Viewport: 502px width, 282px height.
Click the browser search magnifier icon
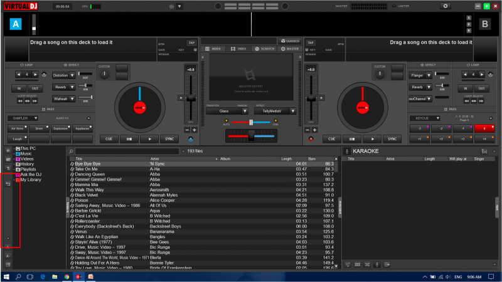point(71,151)
